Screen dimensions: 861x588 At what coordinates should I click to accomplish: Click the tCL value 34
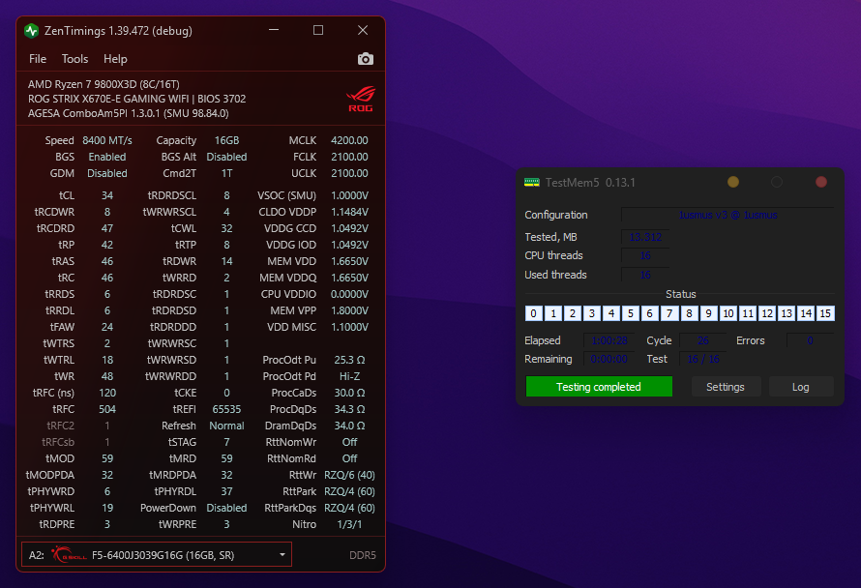tap(107, 195)
